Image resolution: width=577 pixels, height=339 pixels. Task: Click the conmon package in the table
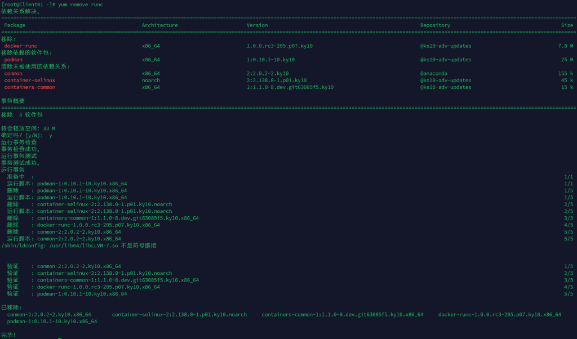click(x=13, y=73)
